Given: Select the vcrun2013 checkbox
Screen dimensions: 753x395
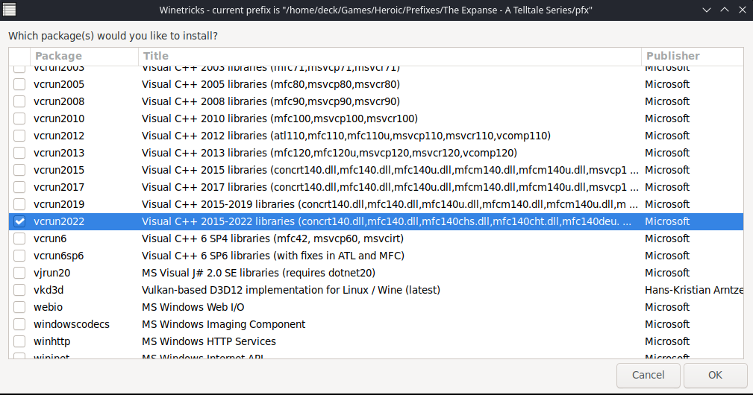Looking at the screenshot, I should click(x=19, y=153).
